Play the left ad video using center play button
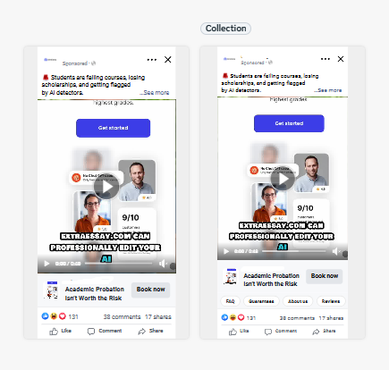389x370 pixels. tap(106, 187)
